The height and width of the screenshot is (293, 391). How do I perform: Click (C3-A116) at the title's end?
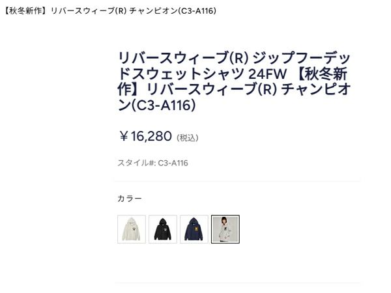pyautogui.click(x=163, y=105)
